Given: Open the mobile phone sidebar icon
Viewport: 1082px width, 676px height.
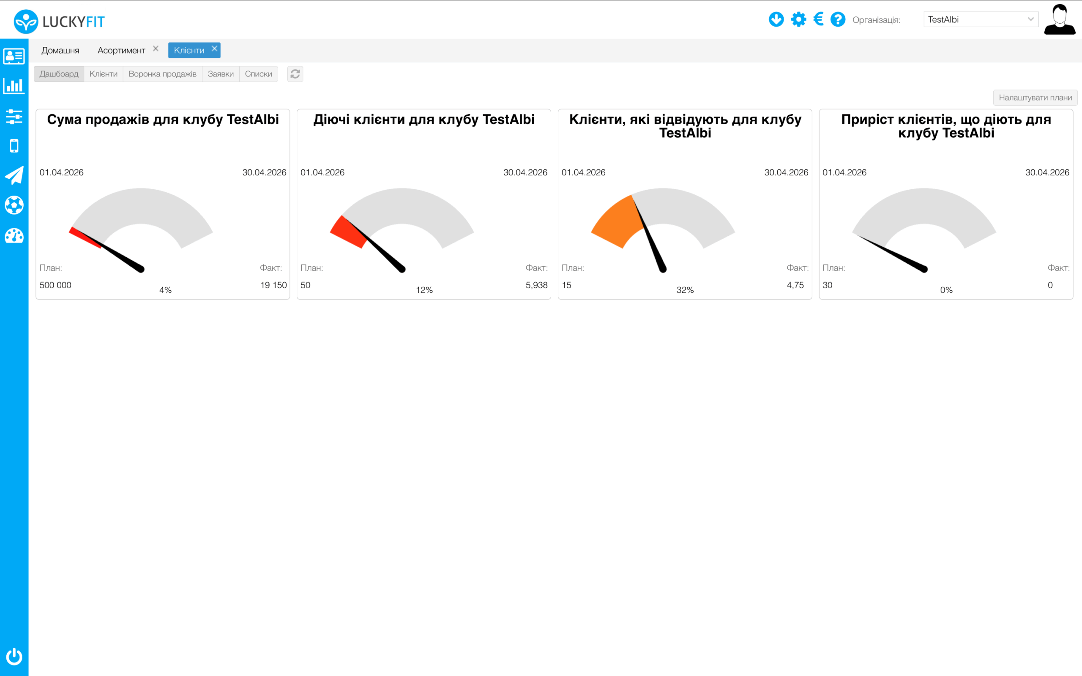Looking at the screenshot, I should [14, 146].
